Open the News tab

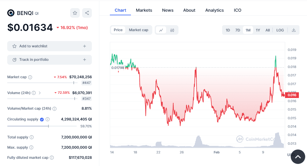[x=168, y=10]
